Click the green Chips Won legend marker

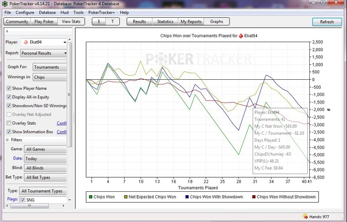click(x=91, y=197)
